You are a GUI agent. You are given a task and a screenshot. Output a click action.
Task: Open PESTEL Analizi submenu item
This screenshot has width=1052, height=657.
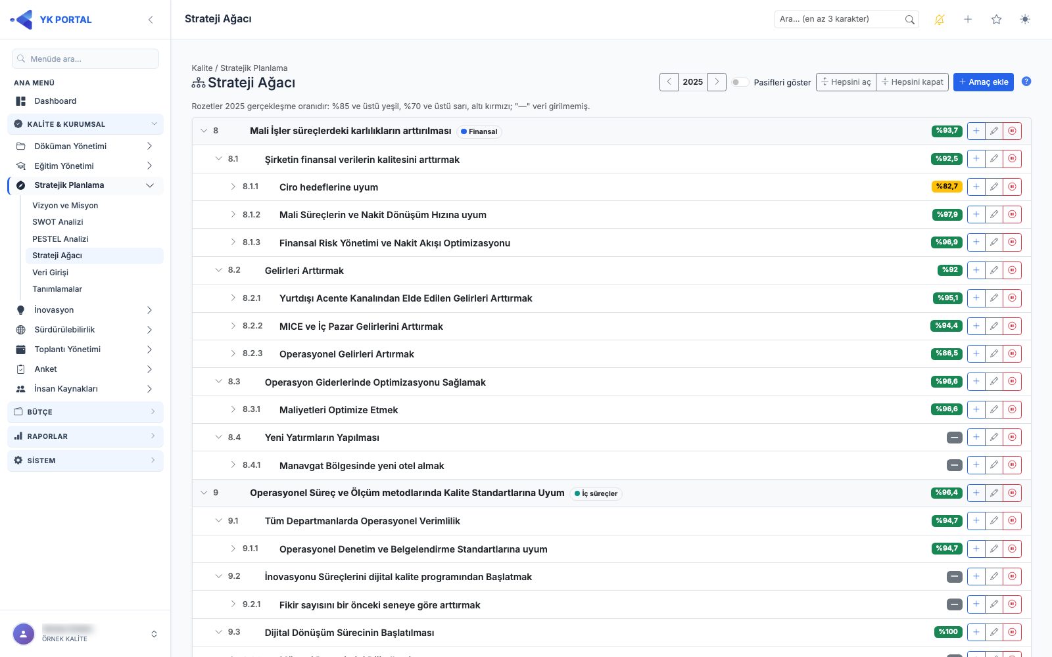click(60, 239)
